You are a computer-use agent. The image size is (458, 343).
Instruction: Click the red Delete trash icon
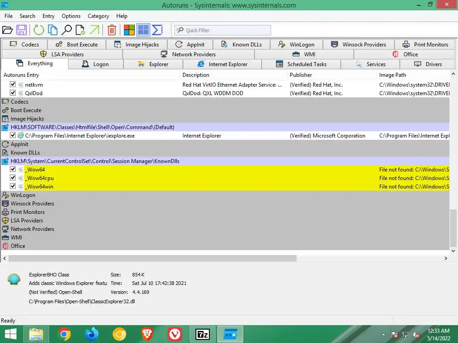(x=112, y=30)
